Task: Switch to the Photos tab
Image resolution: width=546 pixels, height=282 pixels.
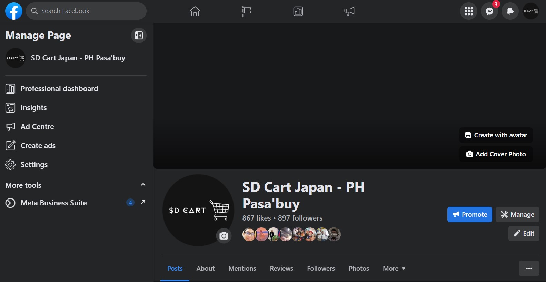Action: [x=359, y=269]
